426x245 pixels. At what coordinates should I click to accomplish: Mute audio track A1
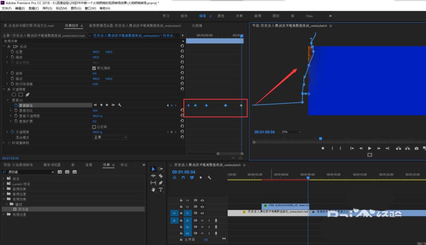[202, 221]
